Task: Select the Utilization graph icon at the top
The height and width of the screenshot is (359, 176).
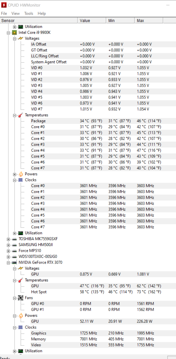Action: [20, 26]
